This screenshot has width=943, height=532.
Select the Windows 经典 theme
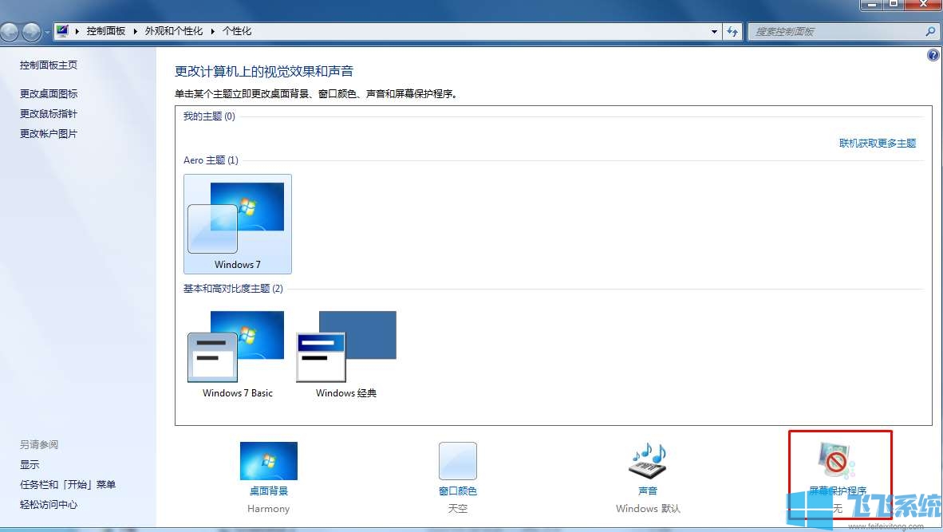[x=345, y=345]
